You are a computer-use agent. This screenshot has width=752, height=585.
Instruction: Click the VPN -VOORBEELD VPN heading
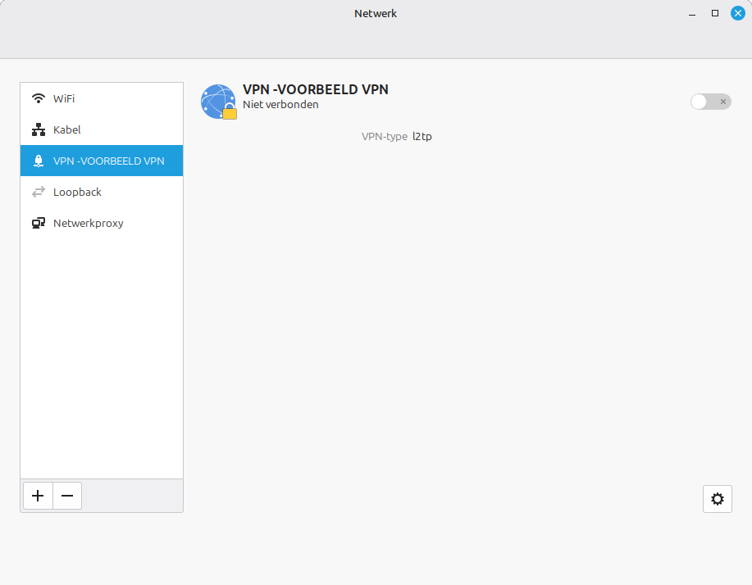[316, 89]
